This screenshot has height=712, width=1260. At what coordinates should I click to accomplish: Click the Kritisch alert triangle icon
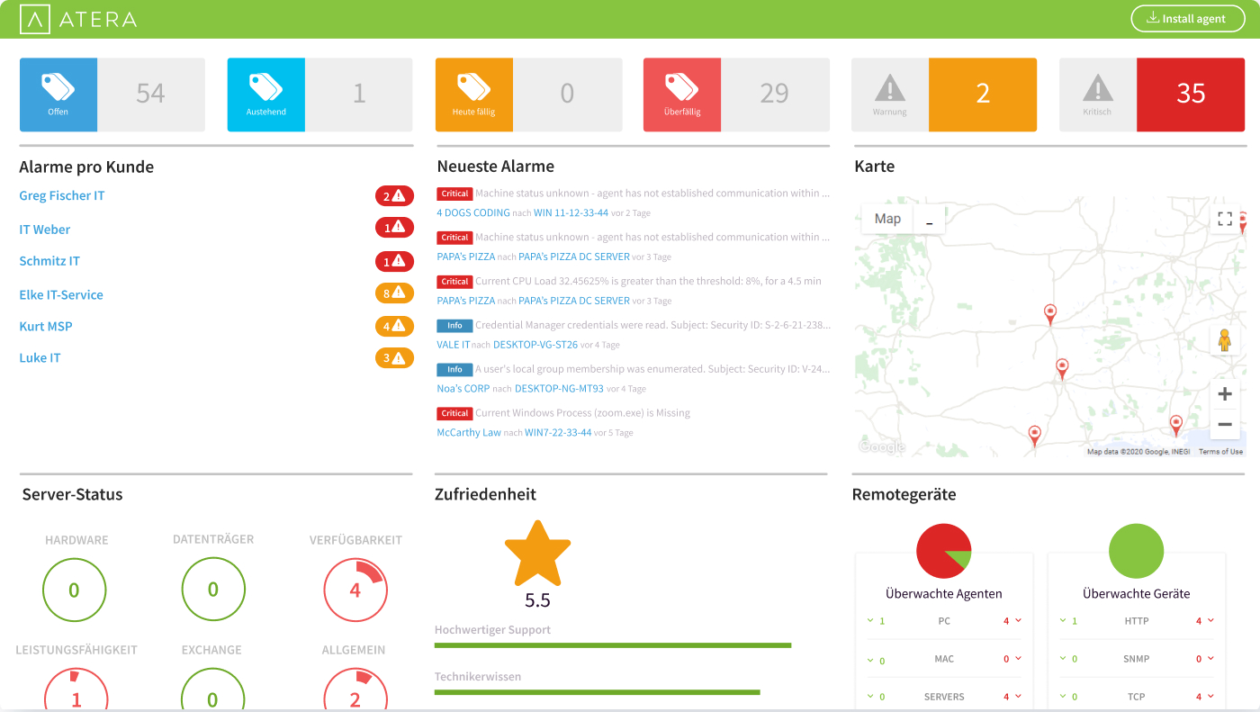click(1098, 90)
